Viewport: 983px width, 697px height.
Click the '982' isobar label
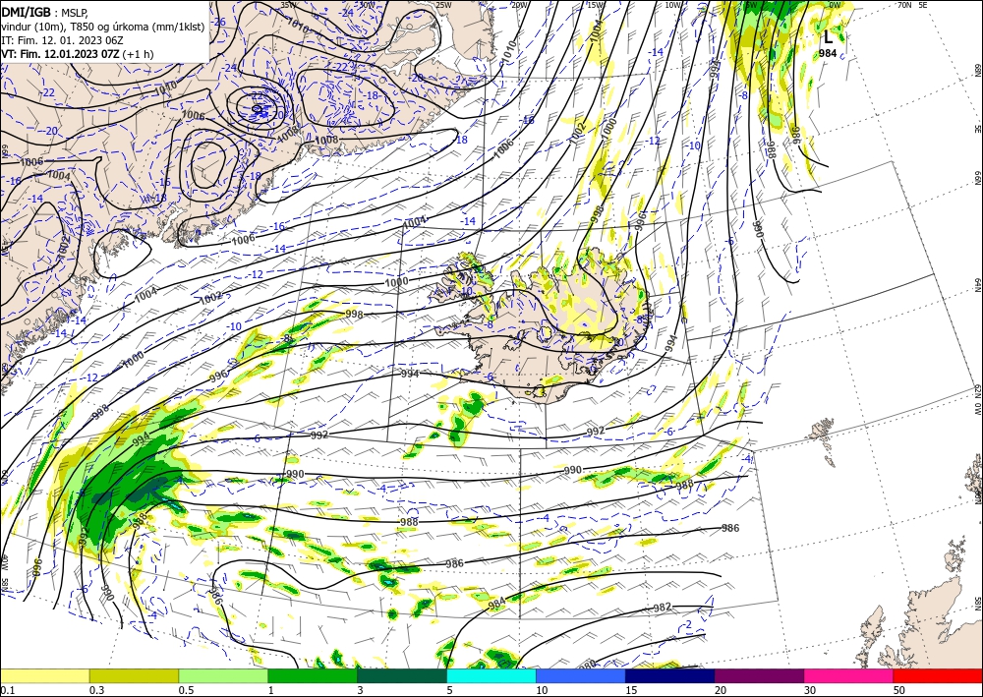662,607
